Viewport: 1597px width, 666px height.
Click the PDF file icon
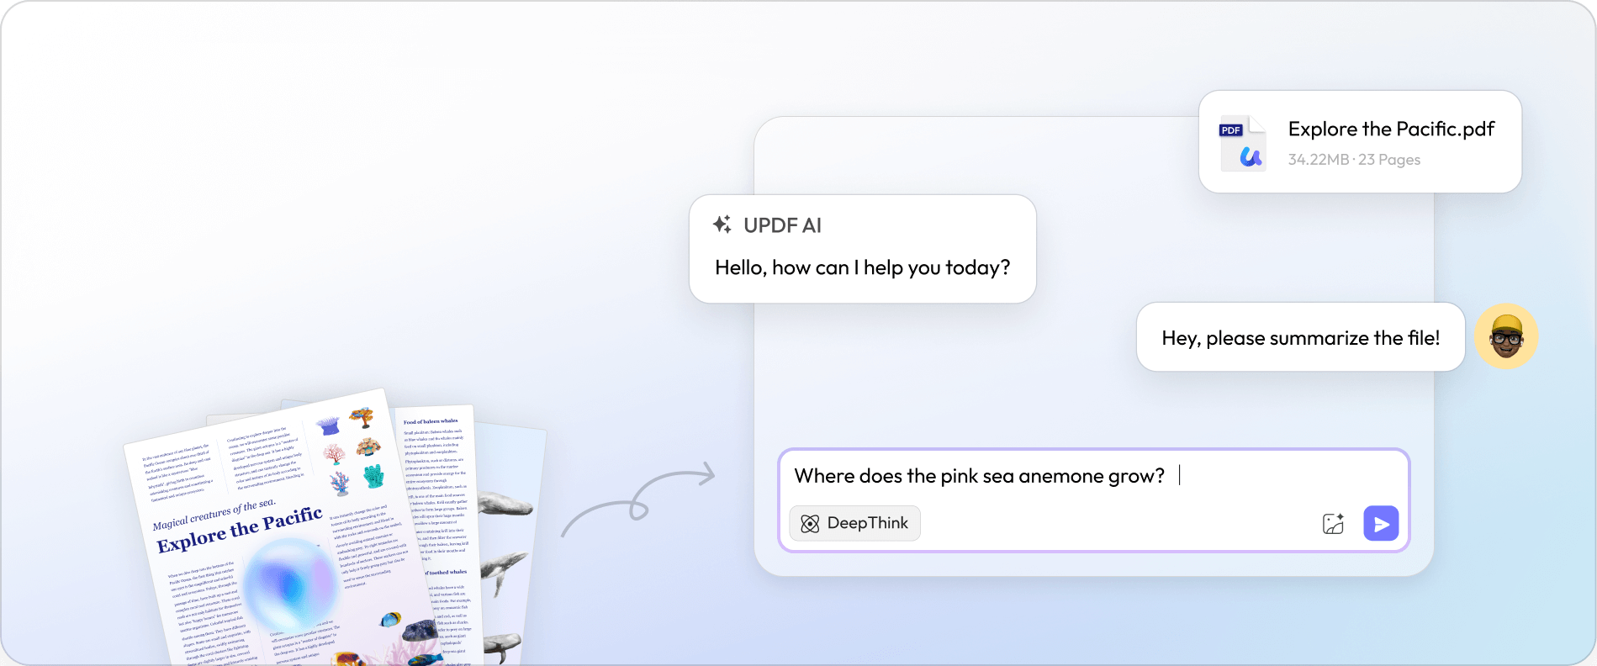click(1242, 143)
